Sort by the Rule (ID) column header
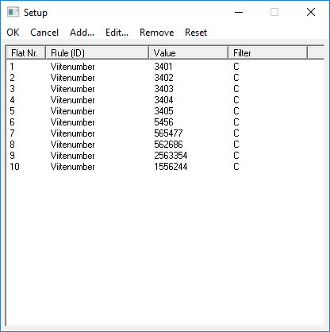The height and width of the screenshot is (332, 330). pos(97,53)
